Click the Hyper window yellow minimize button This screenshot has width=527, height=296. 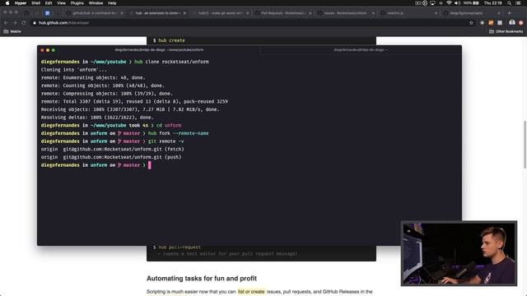click(48, 50)
